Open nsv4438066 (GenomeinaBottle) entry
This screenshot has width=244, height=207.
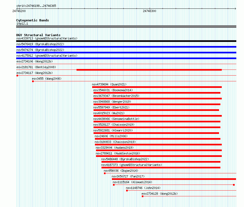point(116,119)
